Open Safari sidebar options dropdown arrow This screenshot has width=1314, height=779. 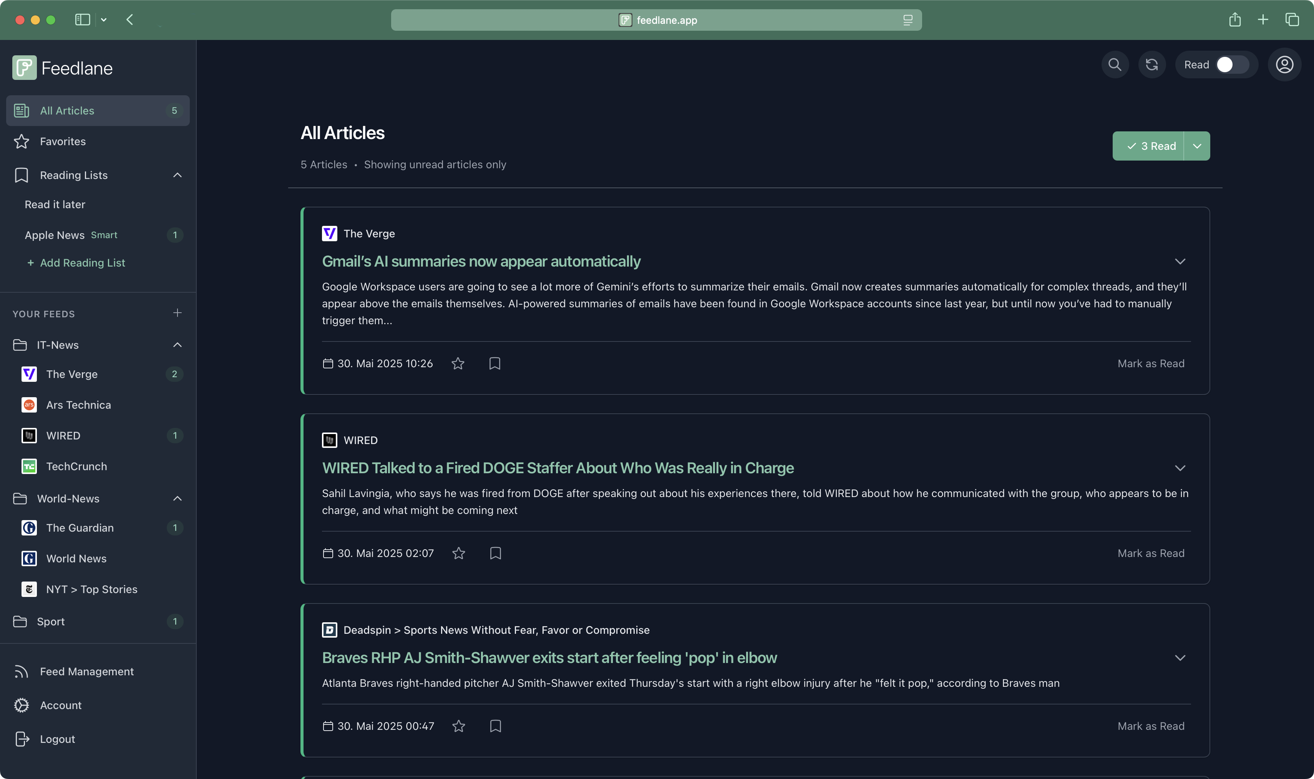coord(103,20)
